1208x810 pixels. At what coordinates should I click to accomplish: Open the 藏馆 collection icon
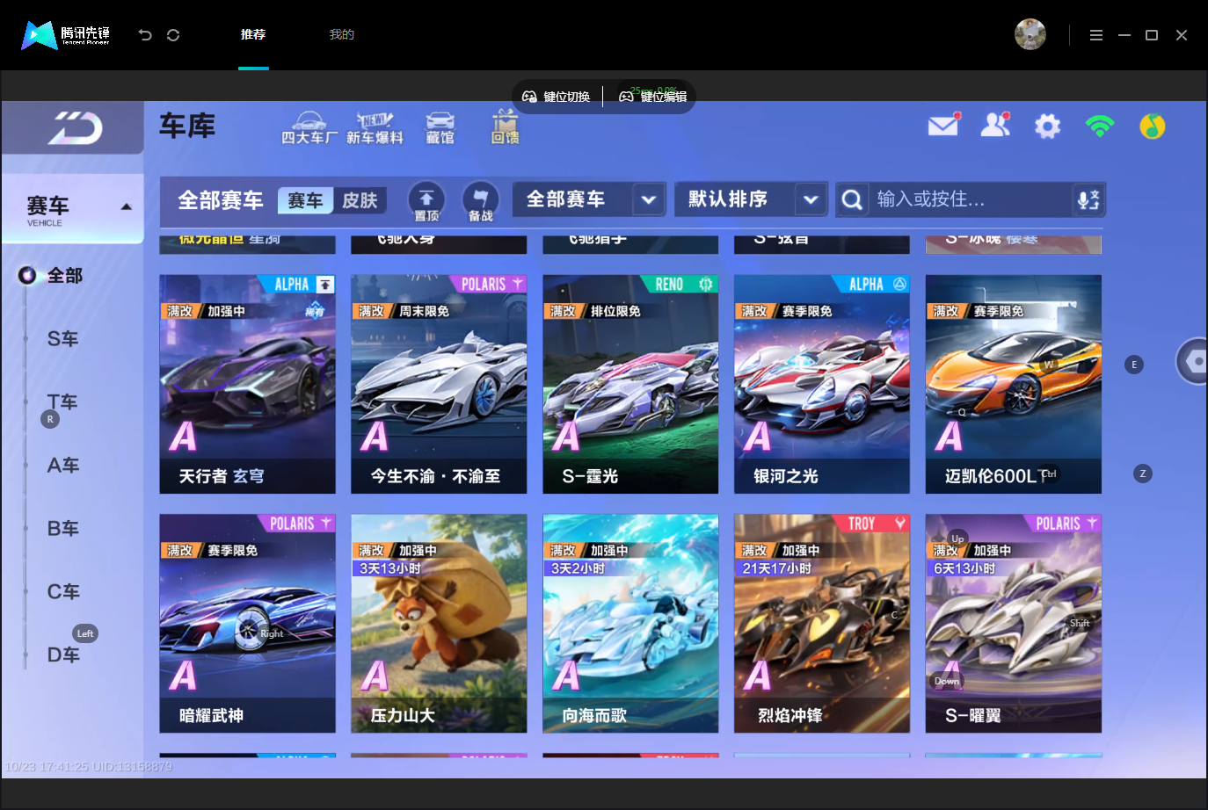coord(440,128)
